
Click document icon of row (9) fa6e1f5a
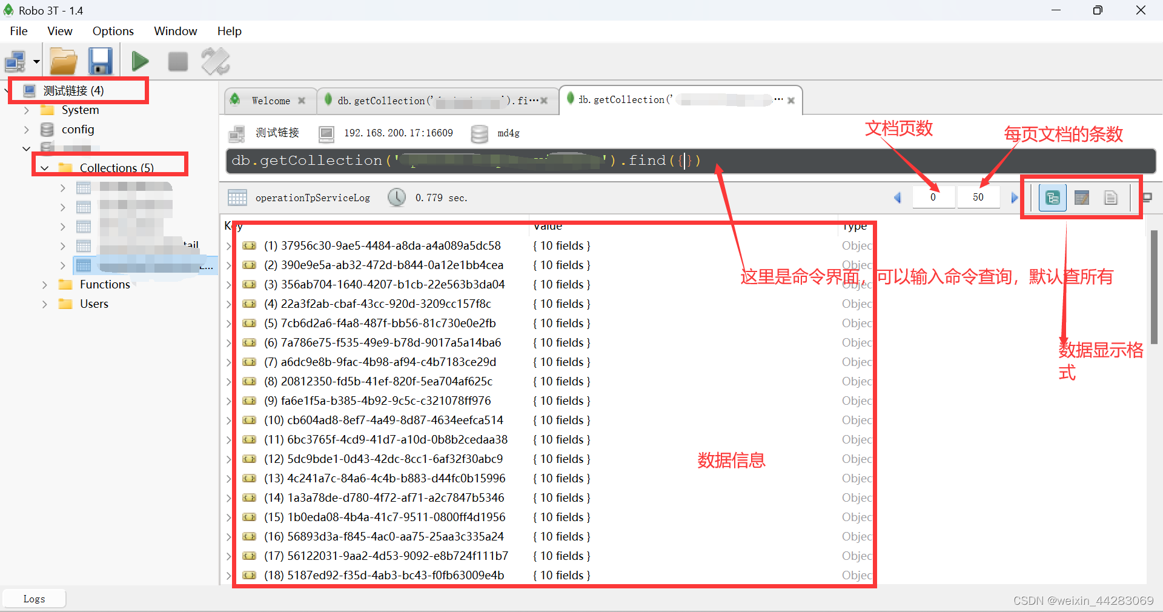[249, 401]
